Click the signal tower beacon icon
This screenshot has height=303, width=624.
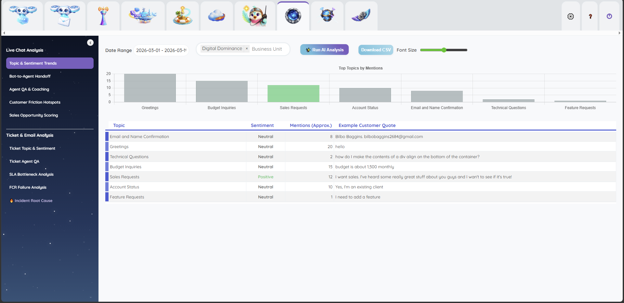click(103, 16)
